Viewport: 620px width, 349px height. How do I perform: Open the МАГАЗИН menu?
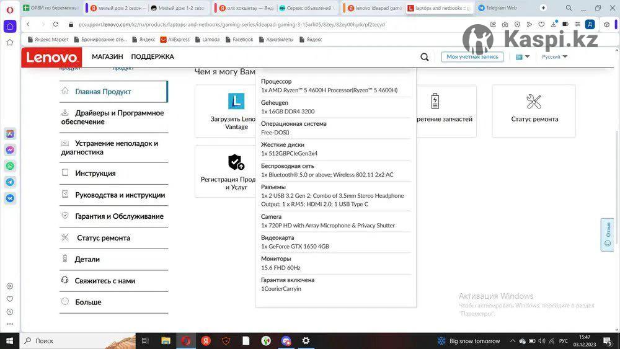pos(107,57)
